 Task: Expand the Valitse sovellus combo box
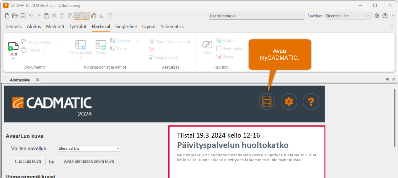[89, 148]
